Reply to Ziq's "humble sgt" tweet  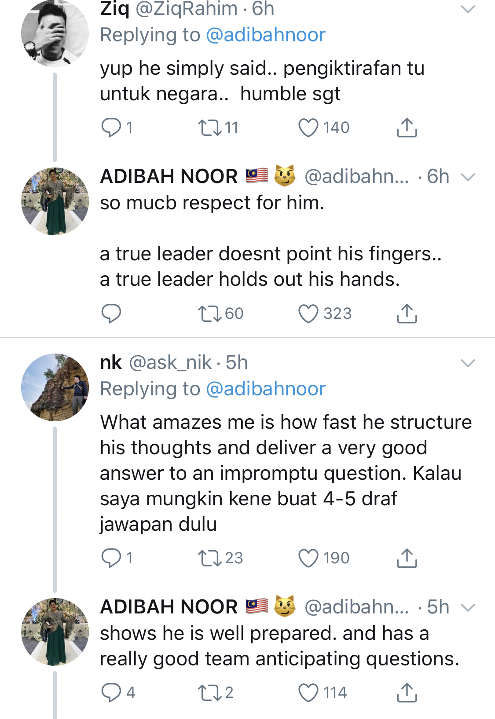(111, 128)
